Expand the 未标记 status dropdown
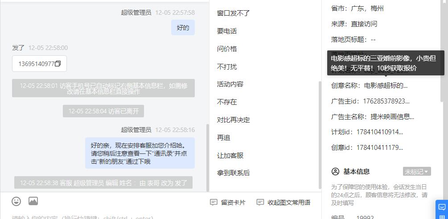Screen dimensions: 448x219 417,172
